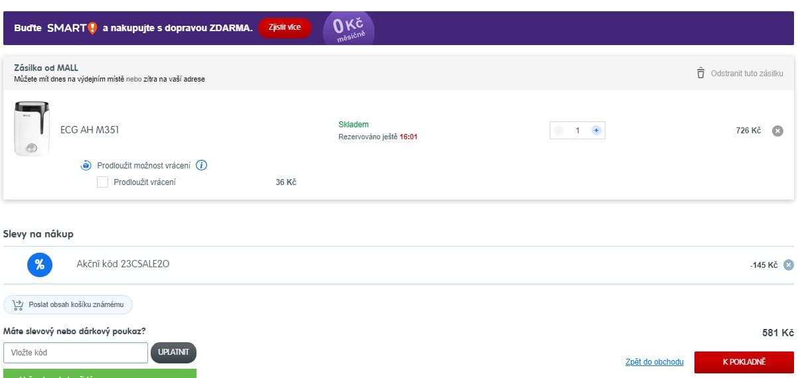The height and width of the screenshot is (378, 798).
Task: Click the -145 Kč discount amount
Action: pos(763,265)
